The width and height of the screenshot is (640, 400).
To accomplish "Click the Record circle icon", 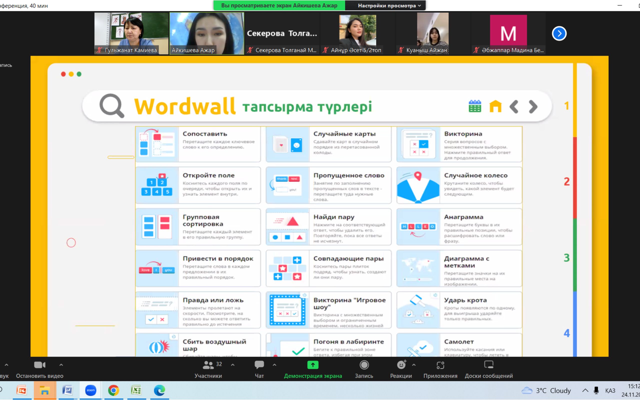I will coord(364,365).
